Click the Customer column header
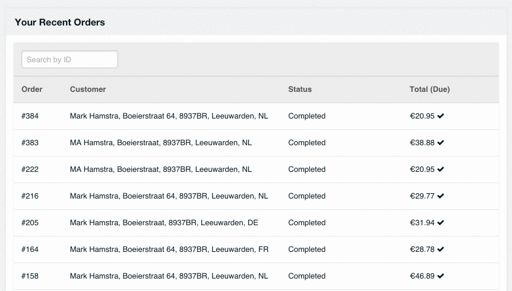The height and width of the screenshot is (291, 512). pyautogui.click(x=88, y=89)
